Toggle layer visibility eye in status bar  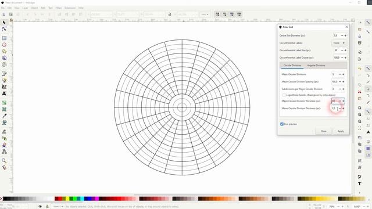40,207
